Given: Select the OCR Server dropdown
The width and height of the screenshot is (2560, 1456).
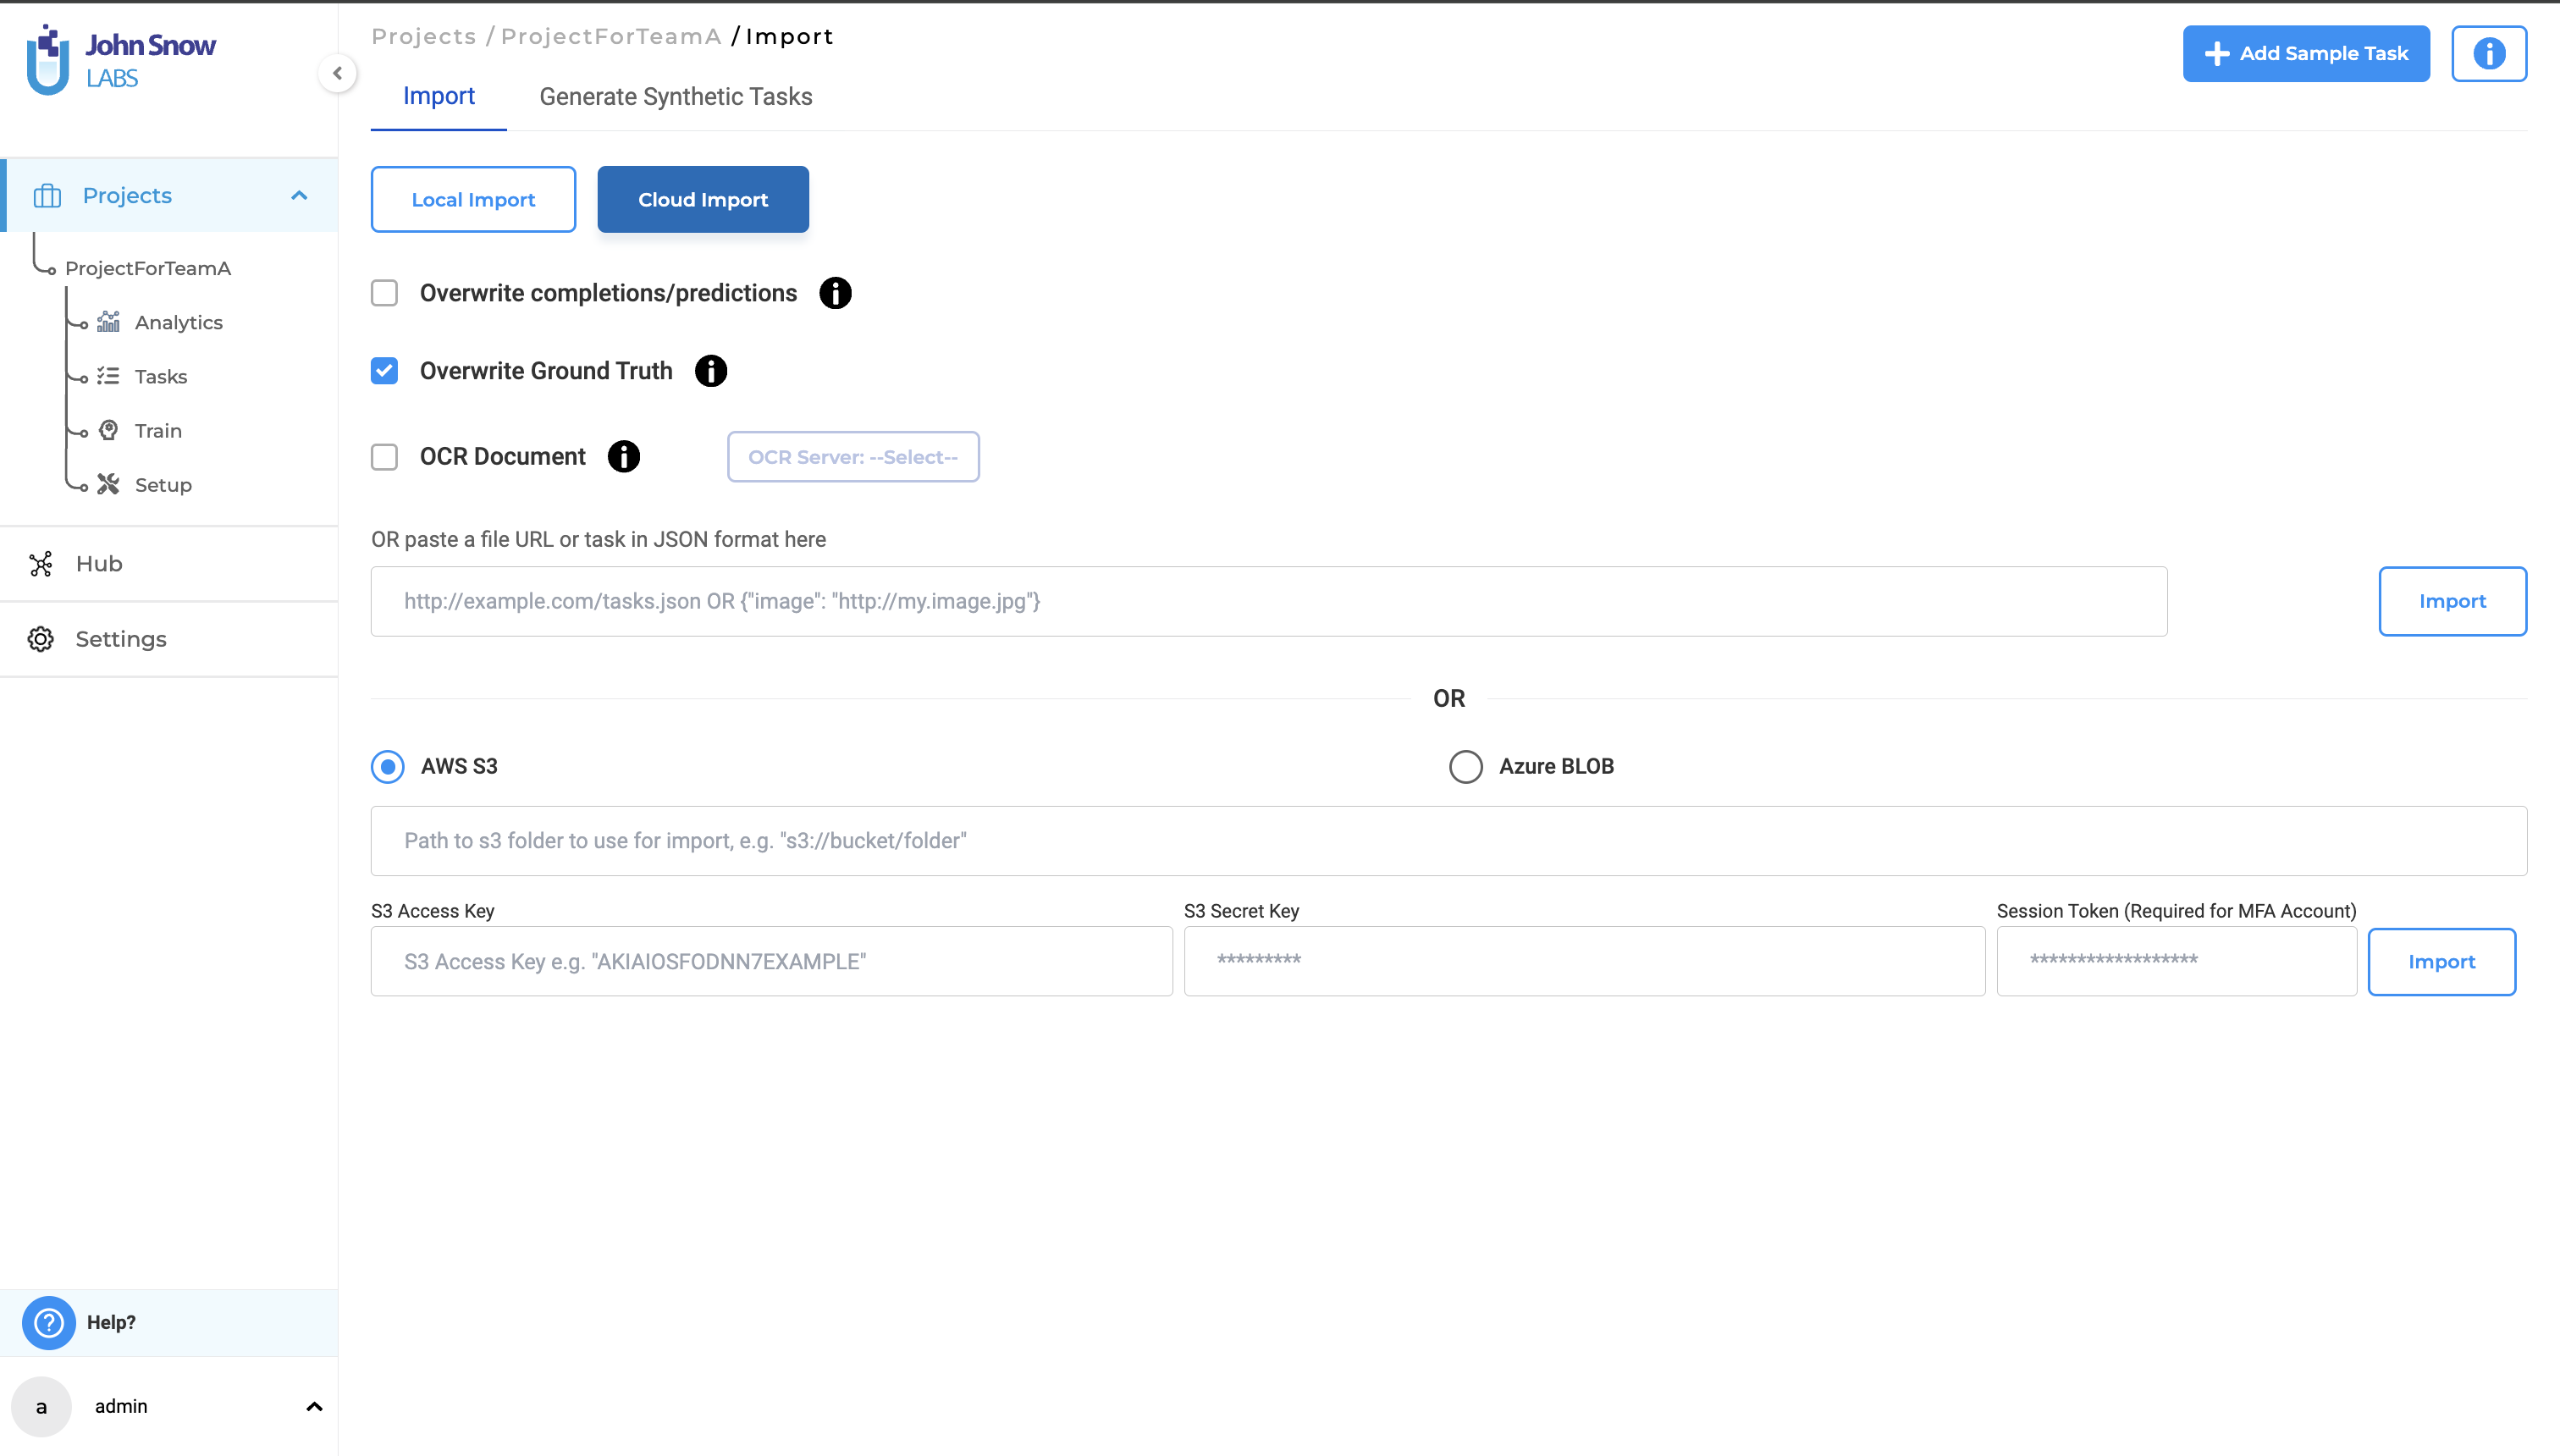Looking at the screenshot, I should click(852, 457).
